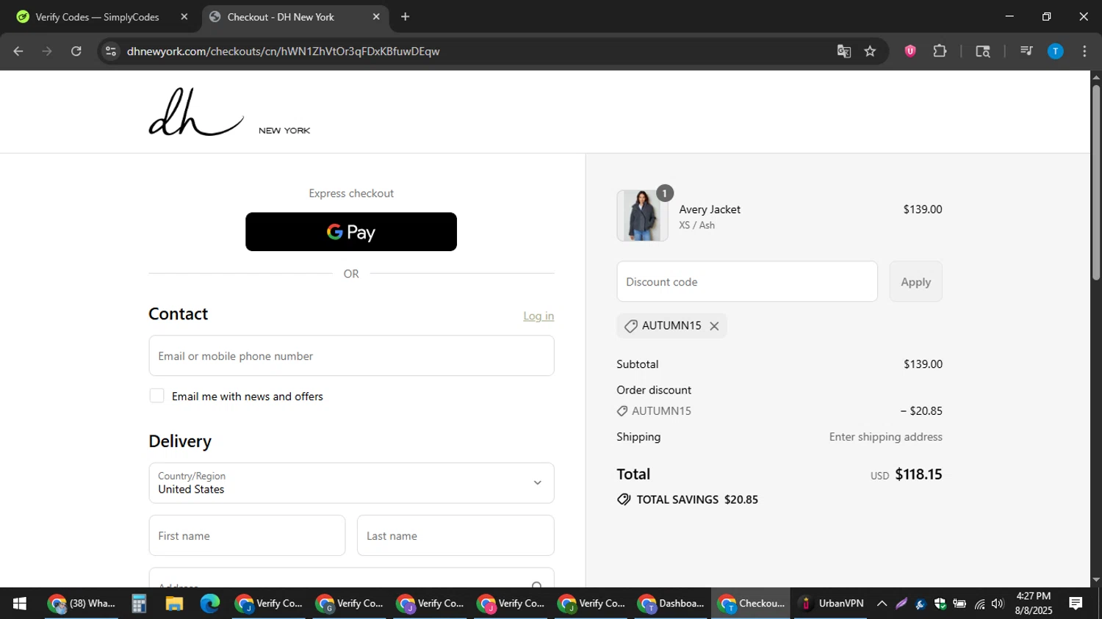1102x619 pixels.
Task: Click the Checkout taskbar window button
Action: pos(752,604)
